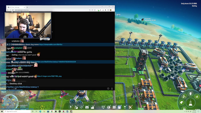Select the three-circles build category

pyautogui.click(x=103, y=107)
